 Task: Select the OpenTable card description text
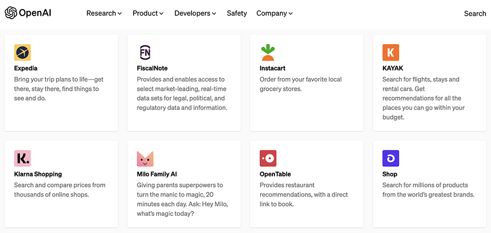304,195
